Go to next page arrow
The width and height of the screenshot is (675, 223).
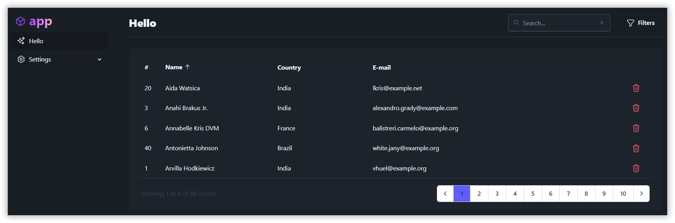click(x=641, y=194)
